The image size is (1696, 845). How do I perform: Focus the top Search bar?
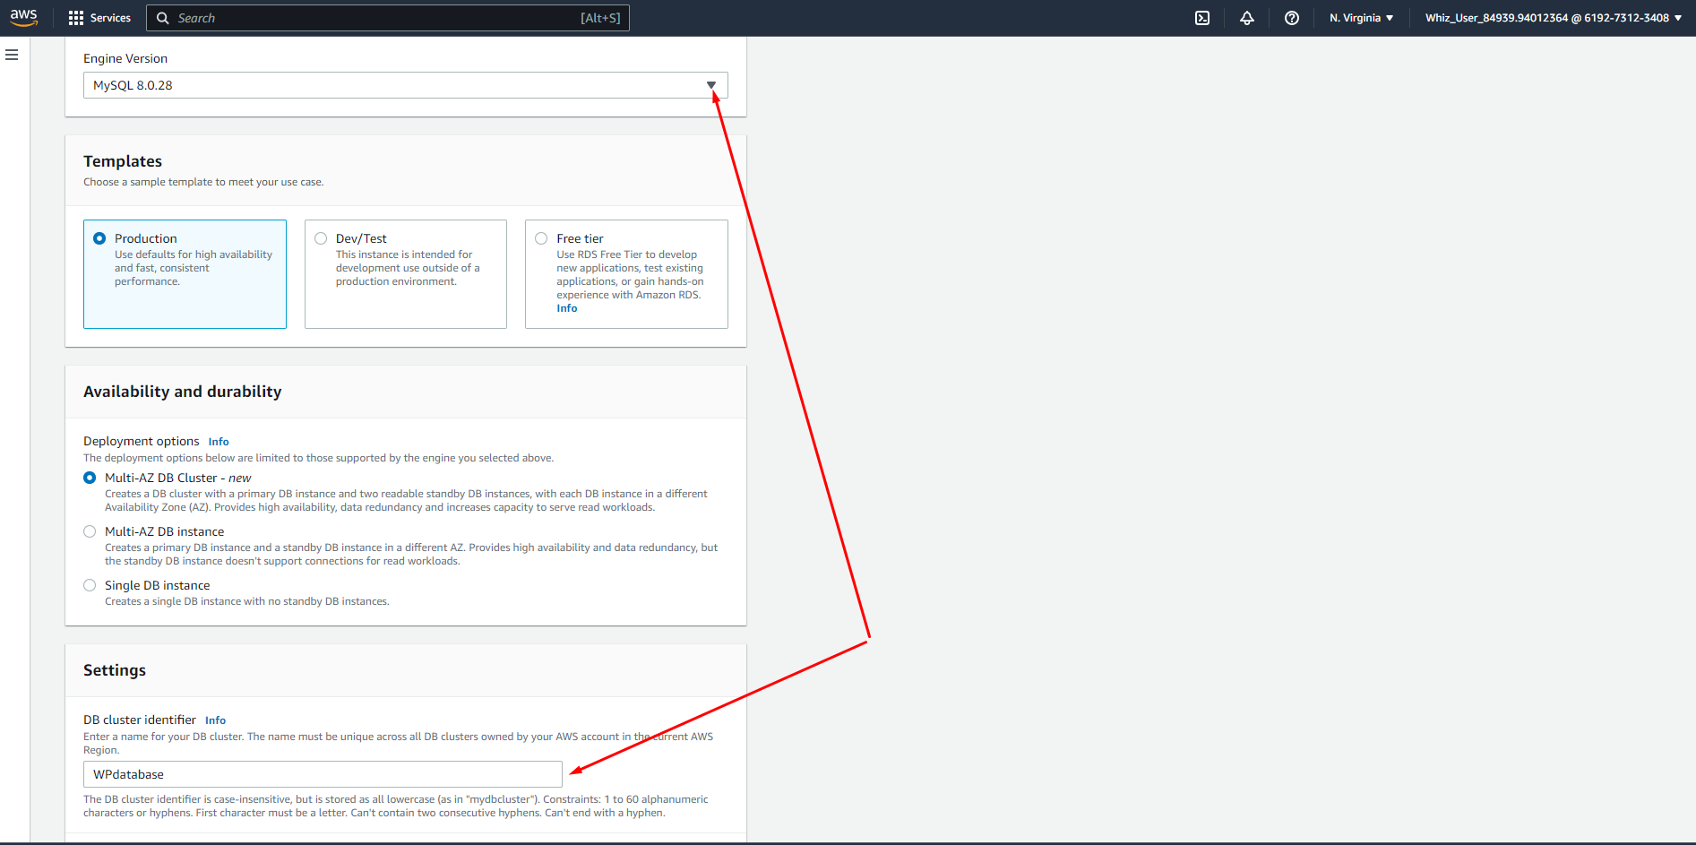pyautogui.click(x=388, y=18)
